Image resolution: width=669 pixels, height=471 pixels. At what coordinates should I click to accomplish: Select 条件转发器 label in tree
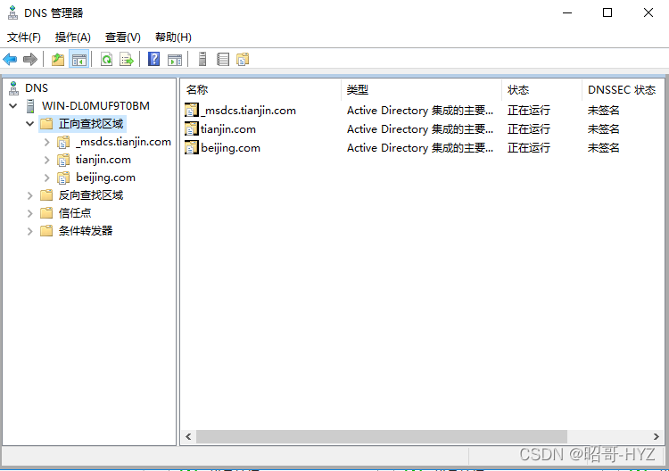(x=86, y=231)
